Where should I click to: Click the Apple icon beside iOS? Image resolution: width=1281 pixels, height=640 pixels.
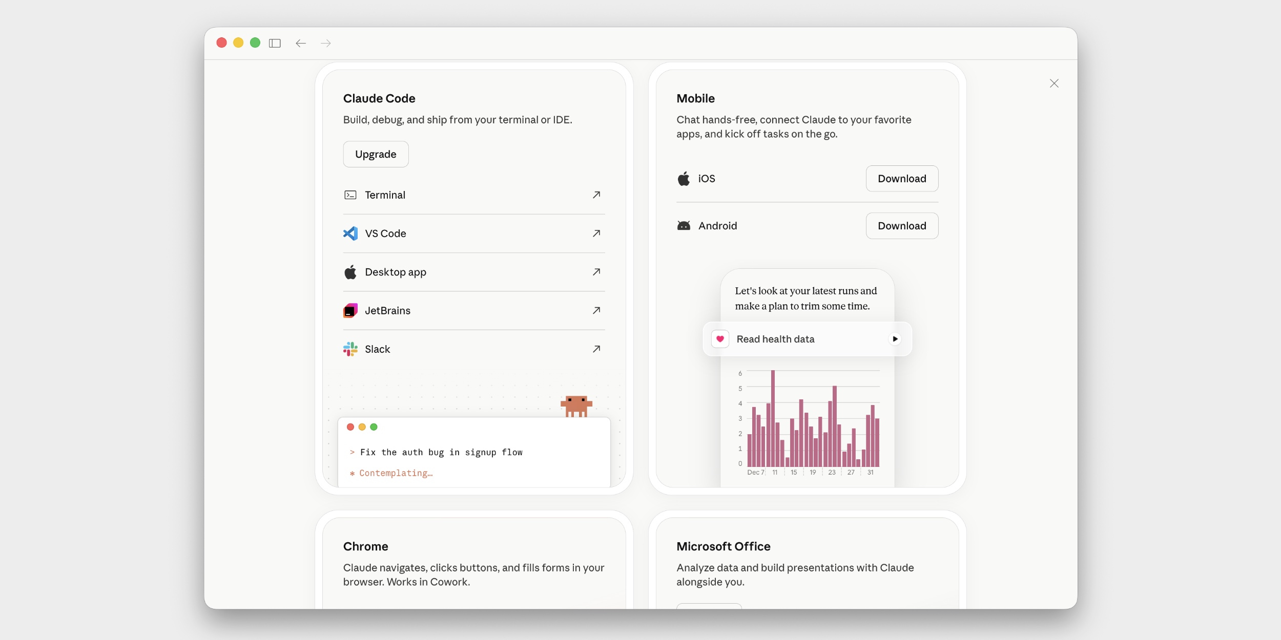click(684, 179)
